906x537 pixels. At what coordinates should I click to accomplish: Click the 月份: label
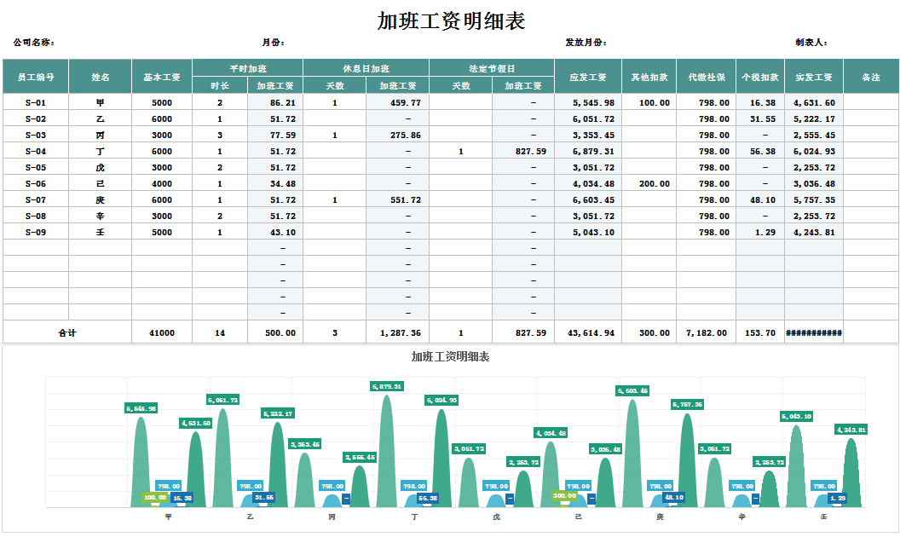273,43
